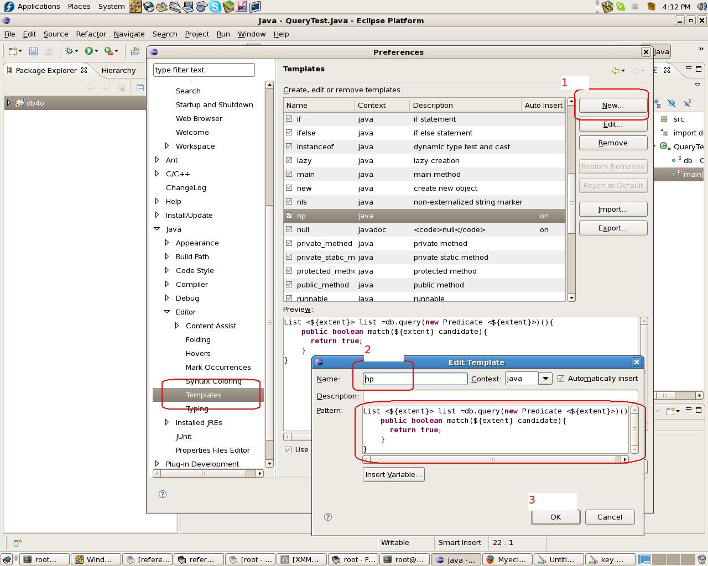Click the Debug bug icon

[70, 51]
